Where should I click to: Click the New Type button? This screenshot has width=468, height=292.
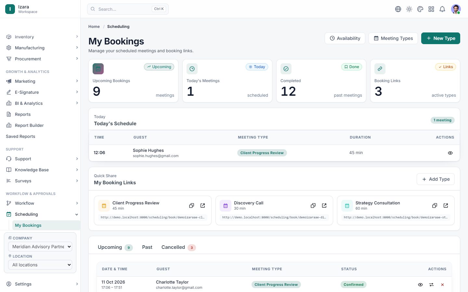coord(441,38)
